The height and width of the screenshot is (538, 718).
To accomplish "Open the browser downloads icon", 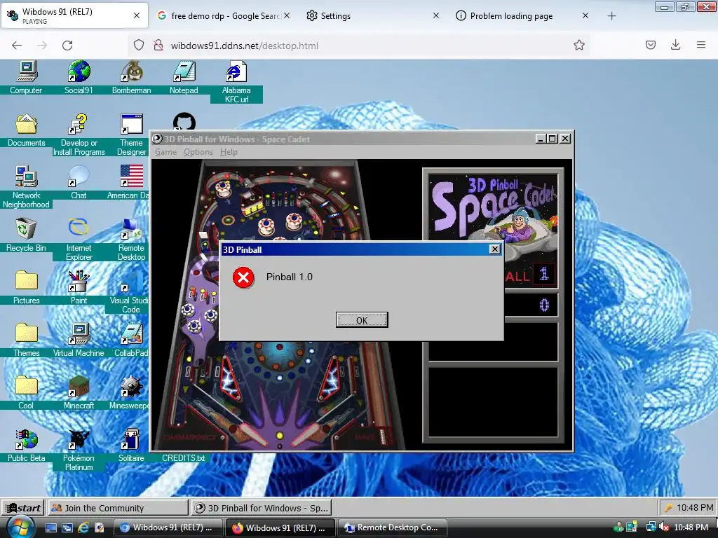I will pyautogui.click(x=675, y=45).
